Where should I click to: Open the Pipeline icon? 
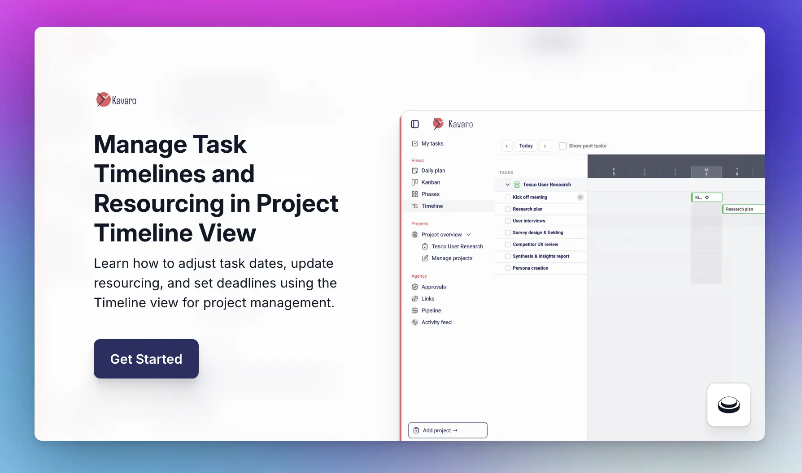[x=415, y=310]
